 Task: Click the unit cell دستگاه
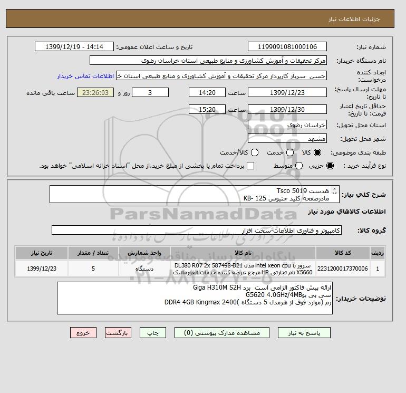[144, 269]
